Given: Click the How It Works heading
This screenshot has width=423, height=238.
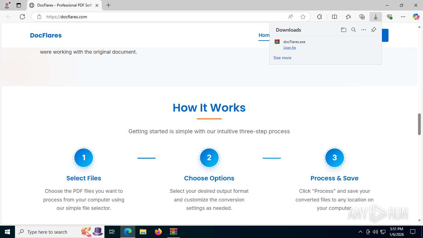Looking at the screenshot, I should pyautogui.click(x=209, y=108).
